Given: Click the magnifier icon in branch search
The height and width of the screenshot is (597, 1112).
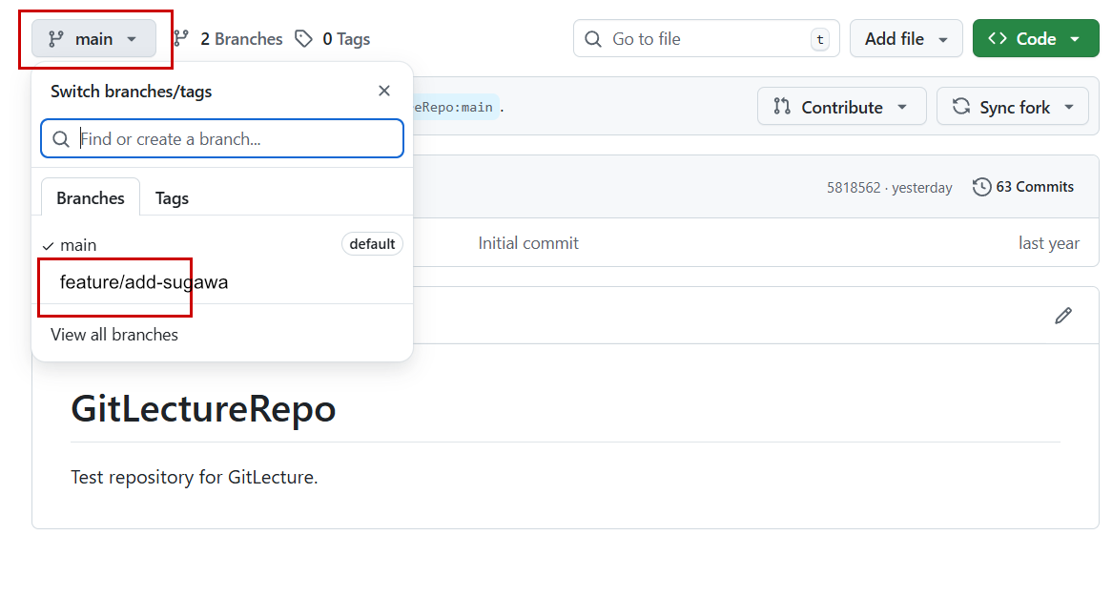Looking at the screenshot, I should pos(61,139).
